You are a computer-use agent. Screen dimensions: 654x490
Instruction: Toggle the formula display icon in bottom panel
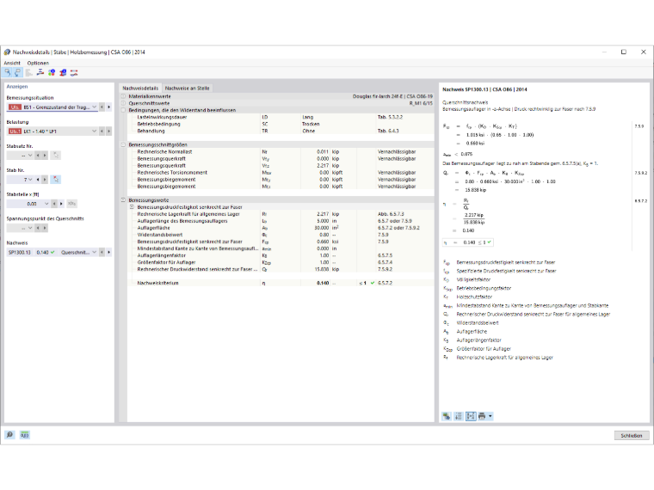[471, 416]
